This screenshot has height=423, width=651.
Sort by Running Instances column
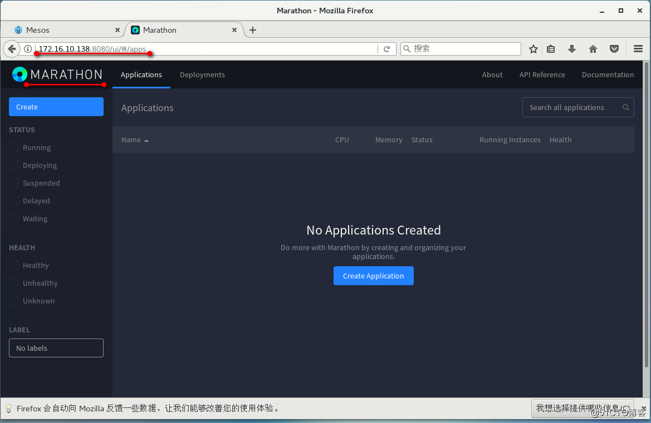[x=510, y=140]
